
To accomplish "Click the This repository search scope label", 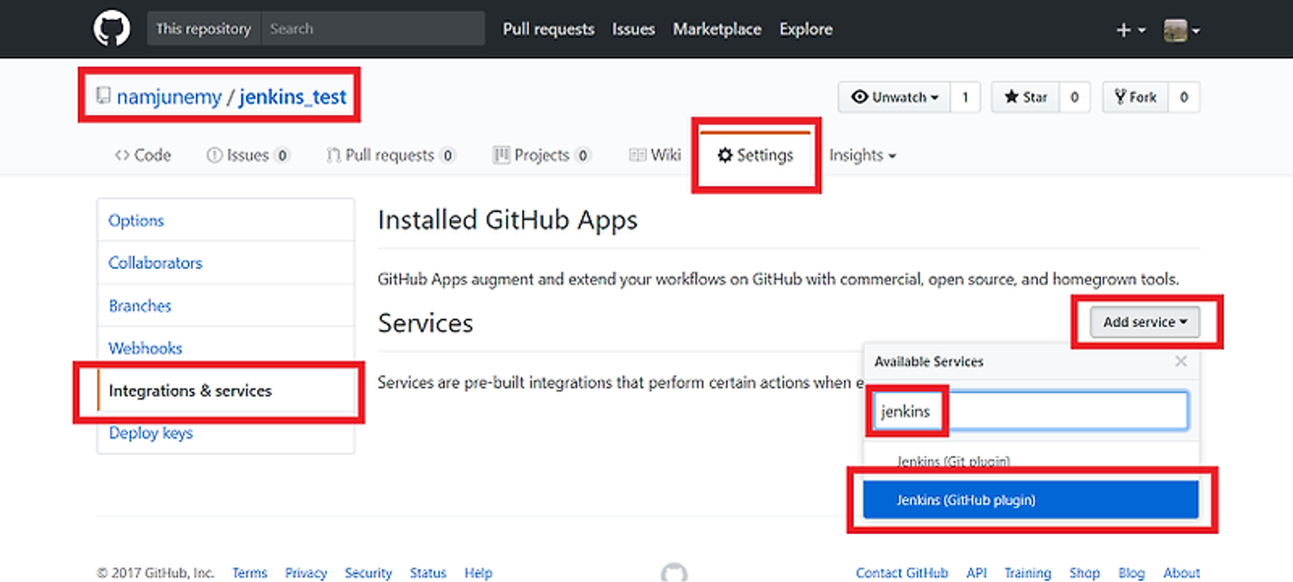I will [204, 28].
